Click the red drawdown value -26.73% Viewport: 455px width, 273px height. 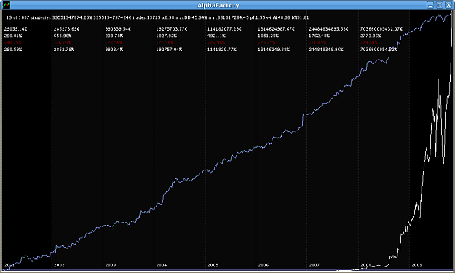[63, 43]
